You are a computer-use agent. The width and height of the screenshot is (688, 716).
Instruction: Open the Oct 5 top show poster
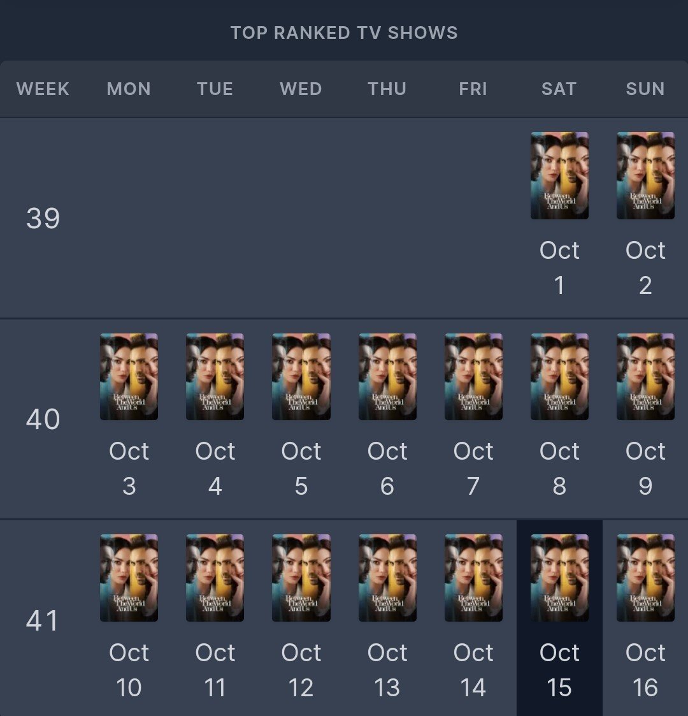click(301, 376)
